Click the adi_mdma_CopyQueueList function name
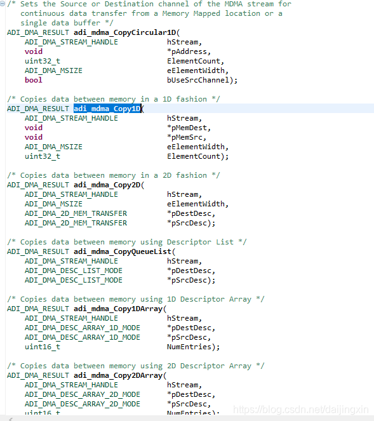The image size is (374, 421). click(122, 251)
